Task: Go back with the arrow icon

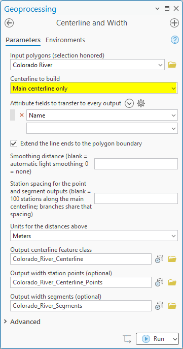Action: click(x=9, y=23)
